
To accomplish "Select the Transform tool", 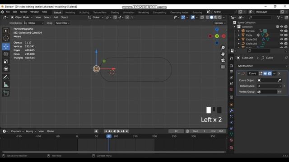I will click(x=6, y=69).
